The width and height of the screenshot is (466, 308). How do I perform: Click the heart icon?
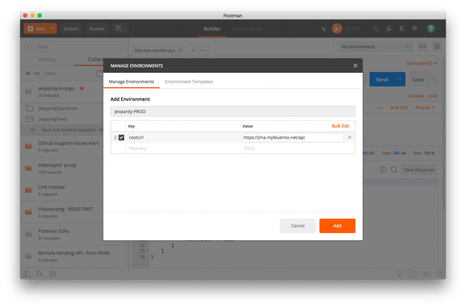pos(414,29)
